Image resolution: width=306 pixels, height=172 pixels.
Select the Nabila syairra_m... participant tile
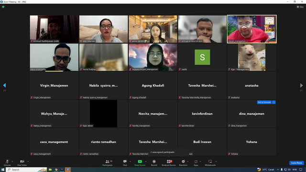104,86
